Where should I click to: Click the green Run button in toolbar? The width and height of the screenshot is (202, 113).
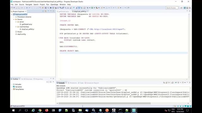coord(92,8)
